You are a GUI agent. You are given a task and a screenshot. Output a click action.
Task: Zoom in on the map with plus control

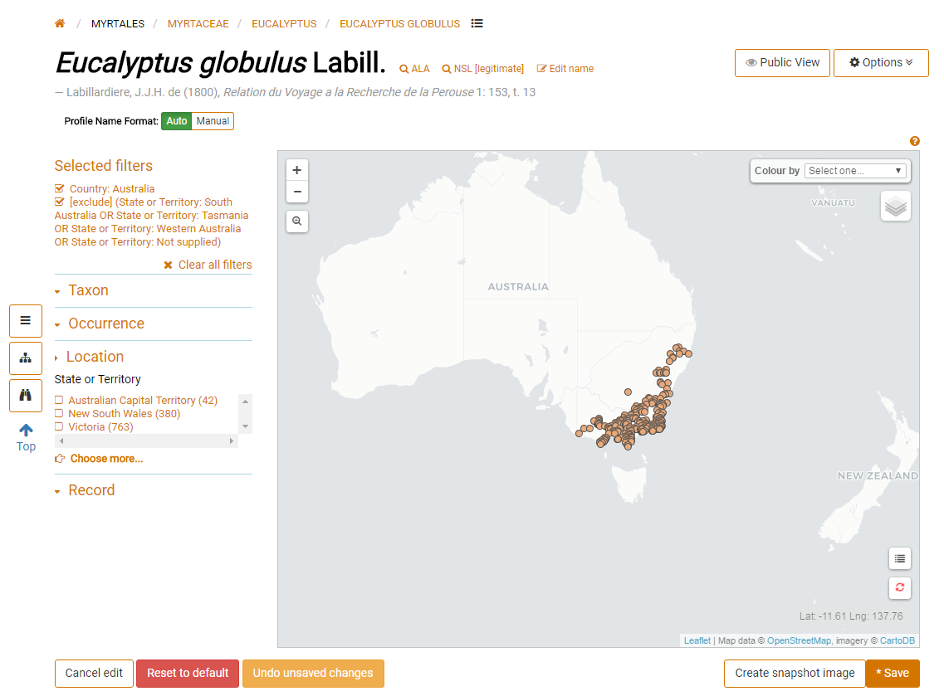(296, 169)
